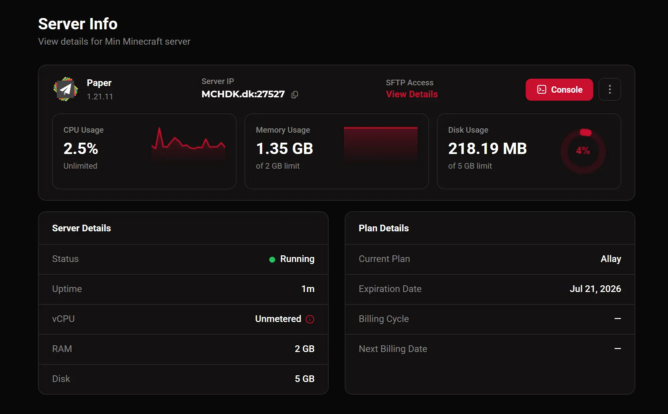Screen dimensions: 668x414
Task: Click the disk usage 4% circular gauge
Action: pos(583,151)
